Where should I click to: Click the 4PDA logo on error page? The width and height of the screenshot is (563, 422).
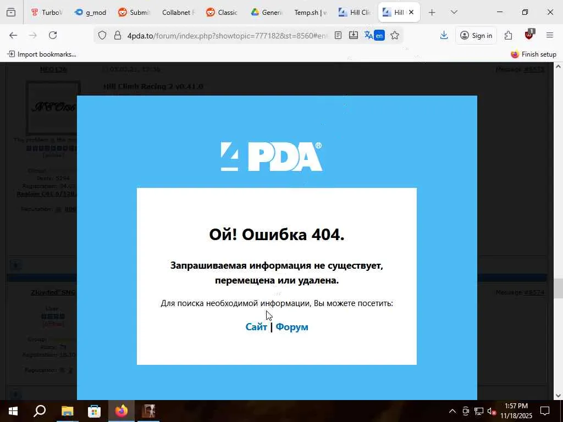[x=272, y=157]
